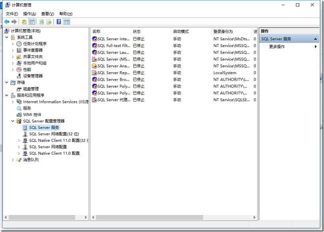Sort by the 名称 column header
Viewport: 324px width, 232px height.
(x=111, y=32)
